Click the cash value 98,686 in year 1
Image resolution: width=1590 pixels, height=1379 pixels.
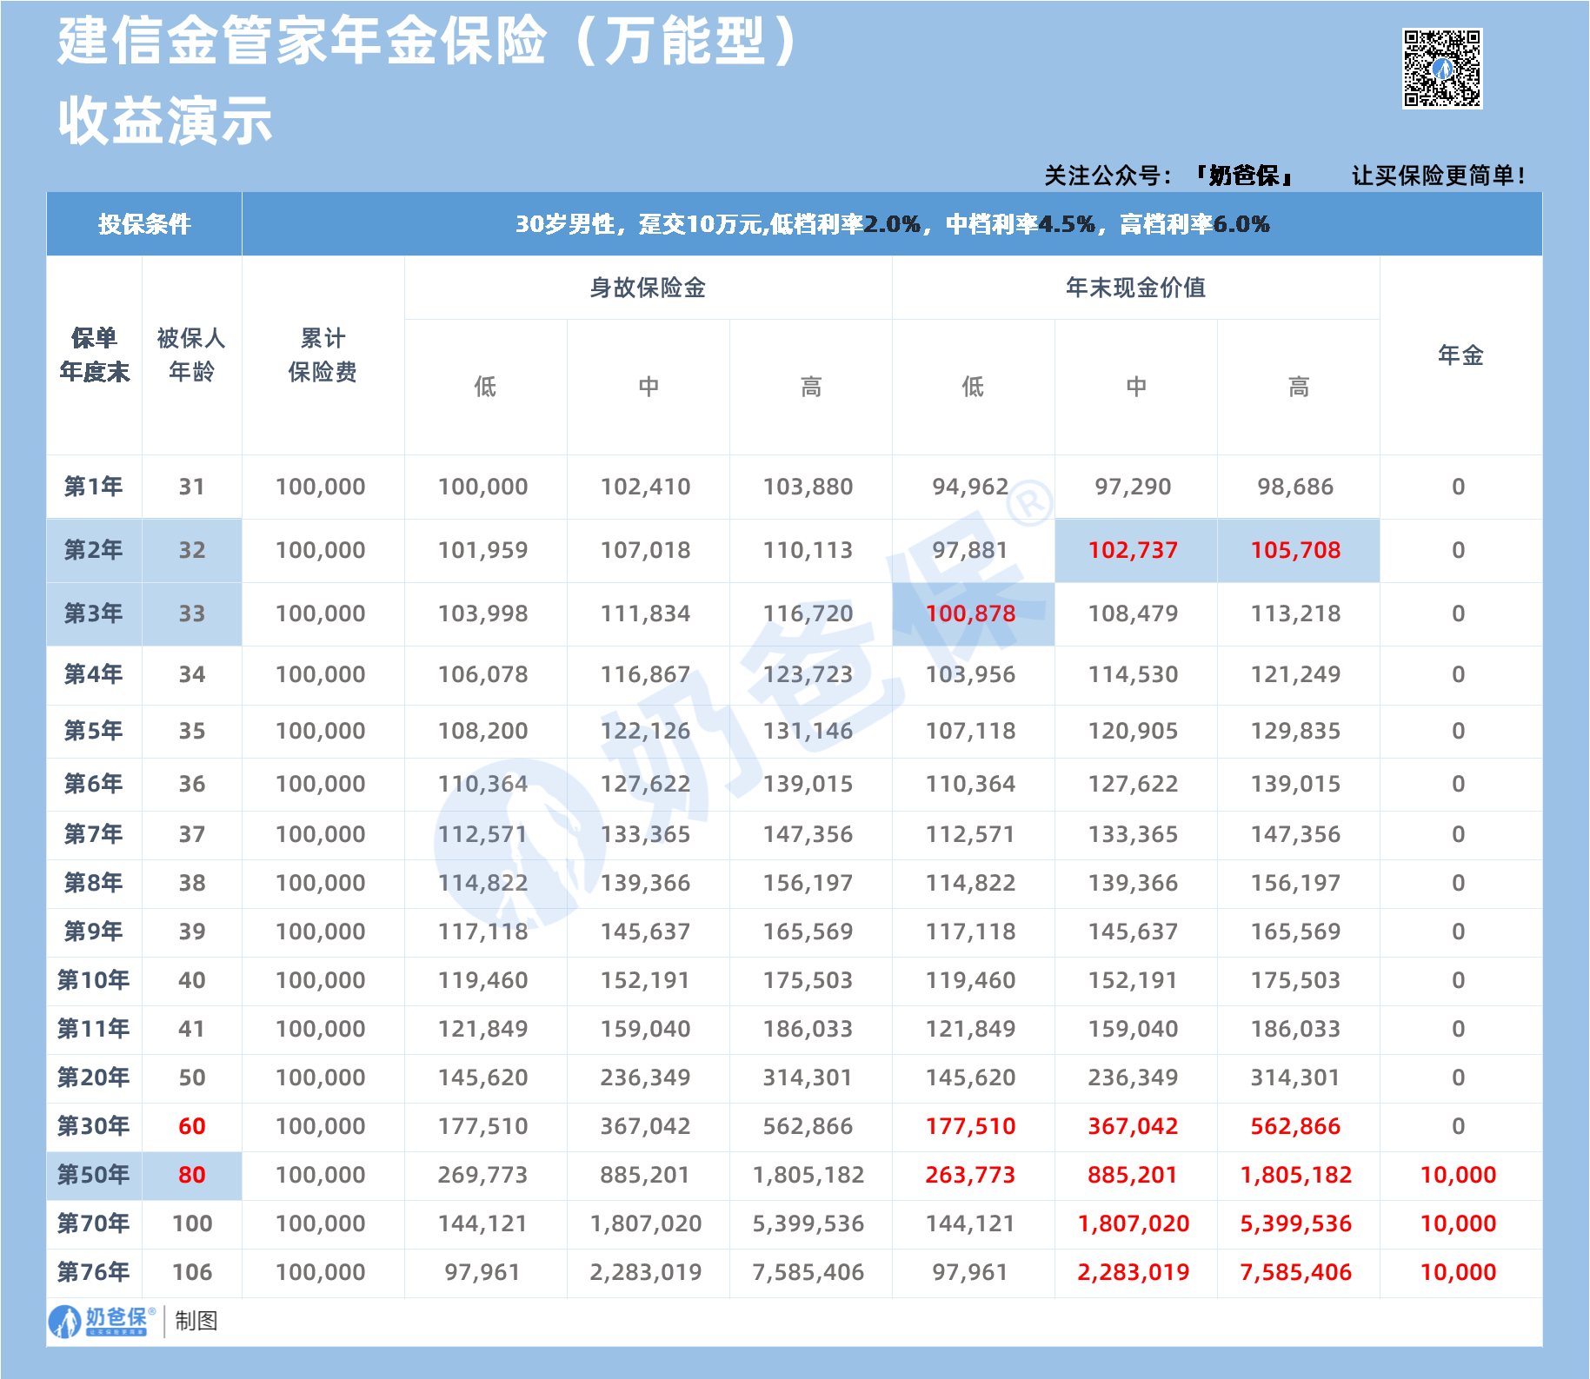pos(1295,487)
